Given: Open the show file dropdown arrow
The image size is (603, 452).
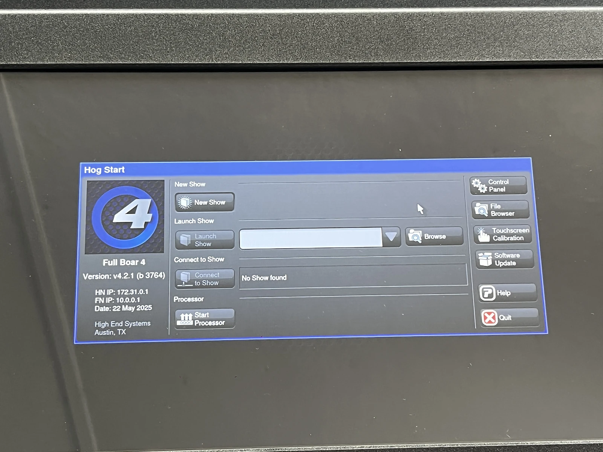Looking at the screenshot, I should (391, 237).
